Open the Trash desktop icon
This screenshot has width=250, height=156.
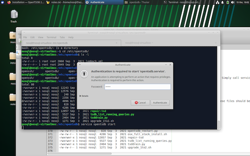point(14,16)
